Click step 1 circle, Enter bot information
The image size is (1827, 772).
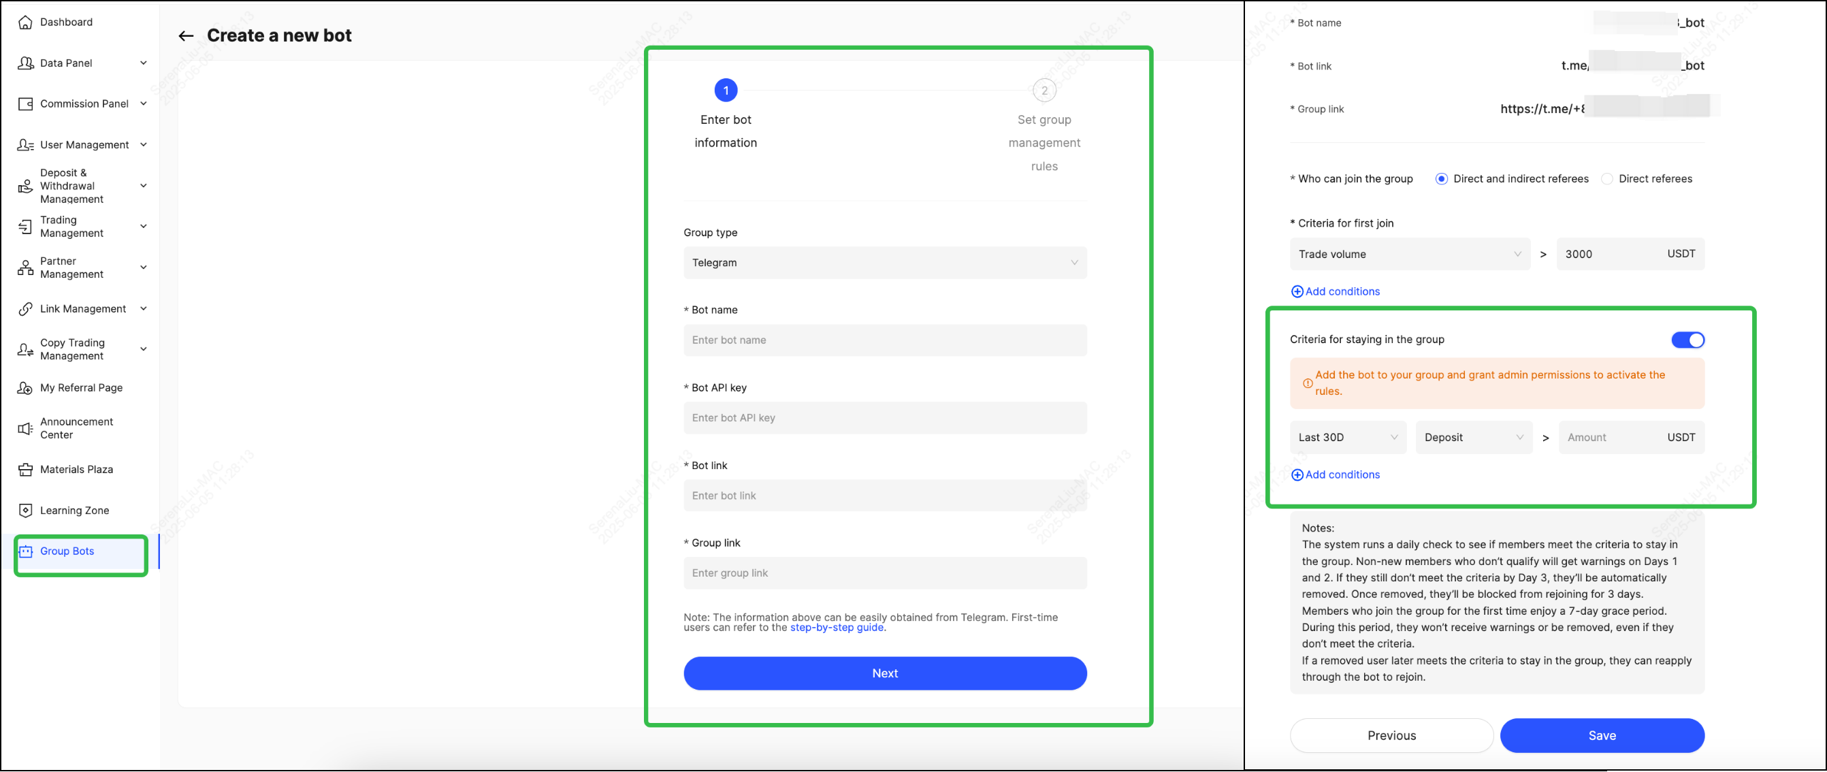tap(725, 90)
